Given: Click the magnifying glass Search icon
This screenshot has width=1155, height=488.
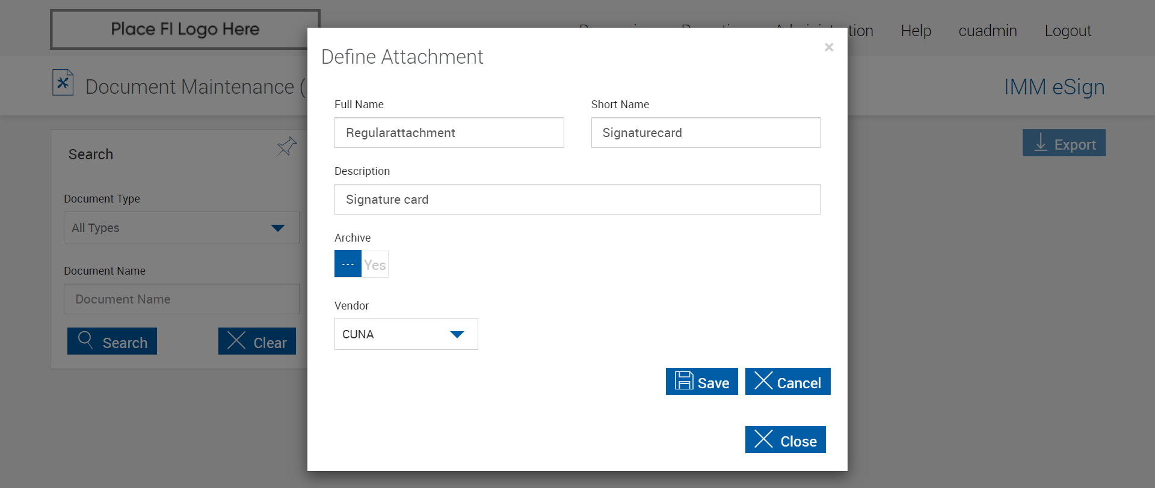Looking at the screenshot, I should pos(85,340).
